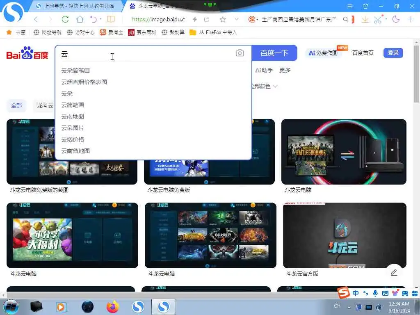Go to 百度首页 link

coord(363,53)
